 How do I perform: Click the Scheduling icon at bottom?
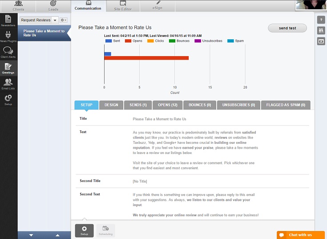point(105,230)
